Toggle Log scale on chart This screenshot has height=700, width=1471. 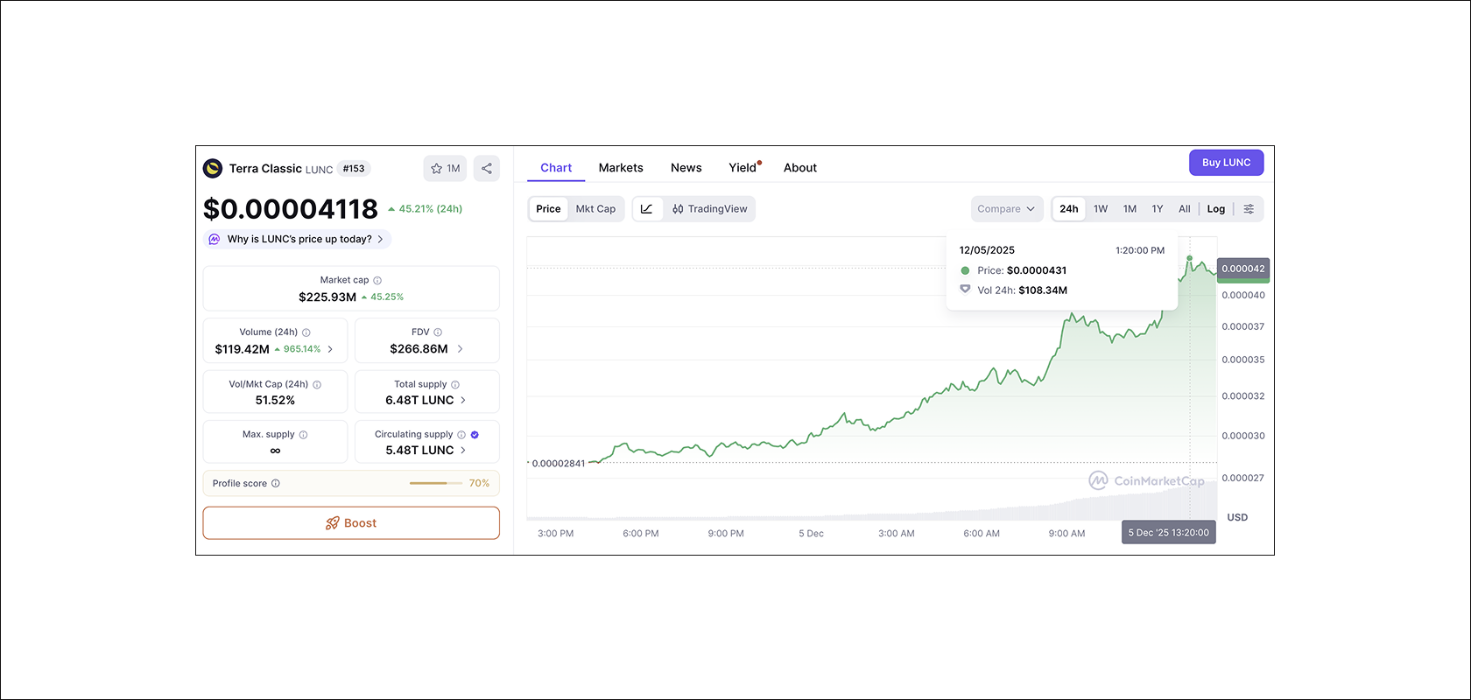pyautogui.click(x=1216, y=209)
